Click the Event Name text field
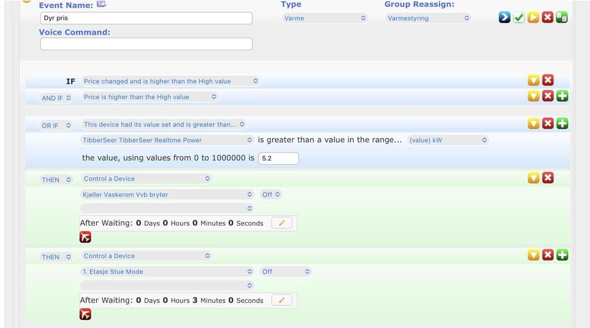Viewport: 590px width, 328px height. (x=146, y=18)
